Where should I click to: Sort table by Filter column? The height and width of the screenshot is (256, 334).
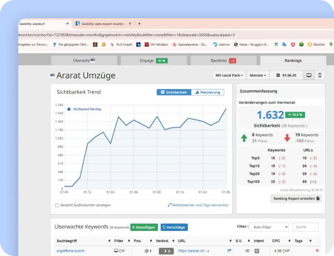(122, 241)
